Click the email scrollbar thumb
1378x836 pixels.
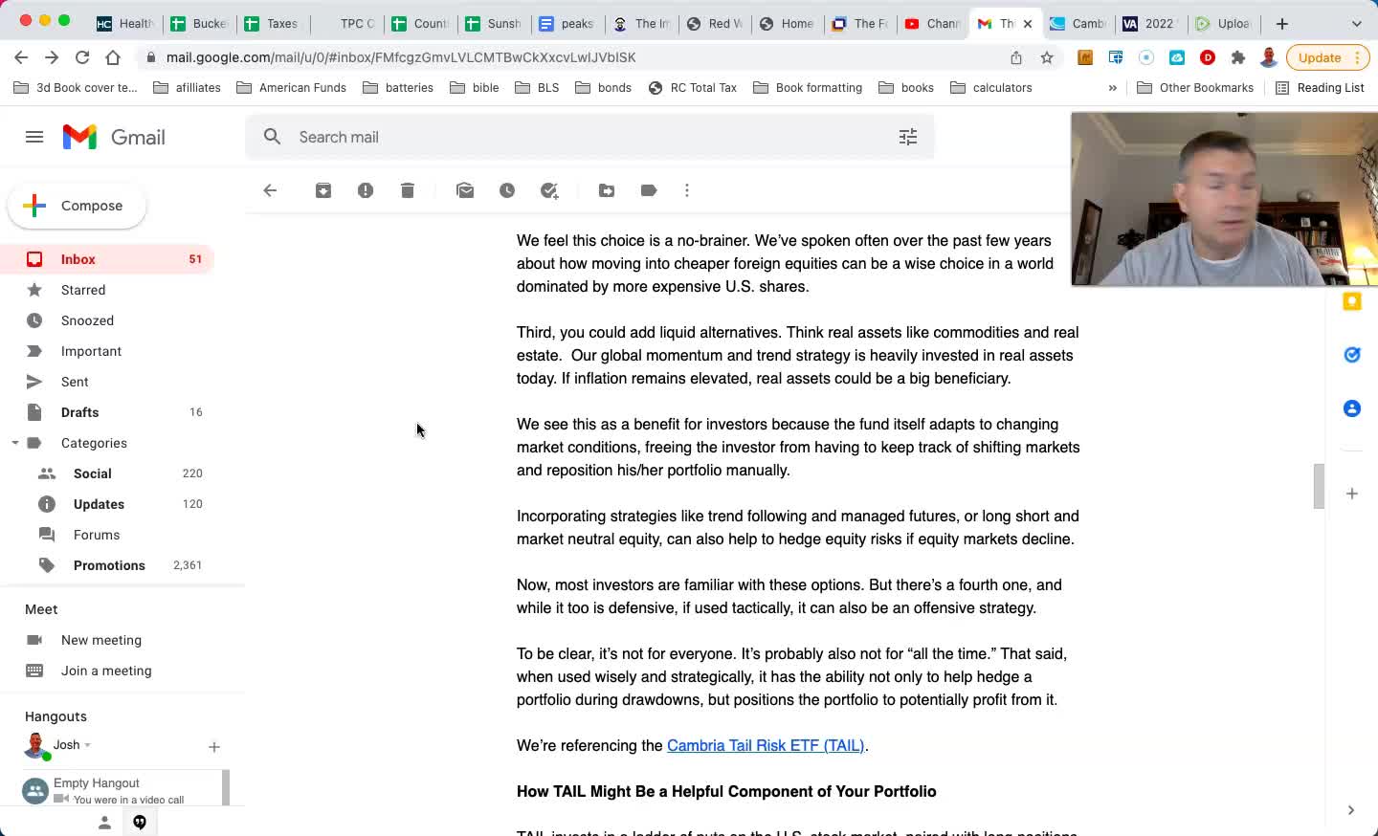1319,487
